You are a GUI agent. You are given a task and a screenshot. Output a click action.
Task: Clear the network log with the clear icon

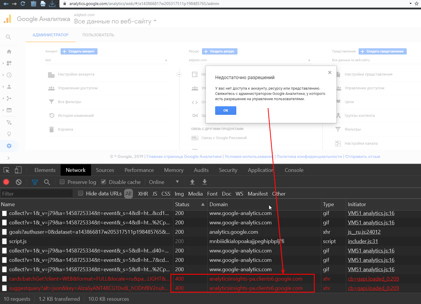[x=18, y=182]
